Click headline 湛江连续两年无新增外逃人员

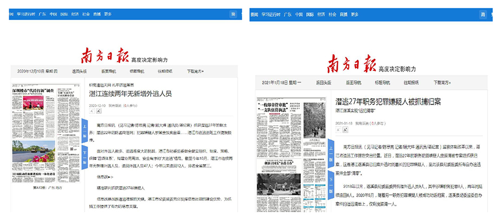point(130,94)
